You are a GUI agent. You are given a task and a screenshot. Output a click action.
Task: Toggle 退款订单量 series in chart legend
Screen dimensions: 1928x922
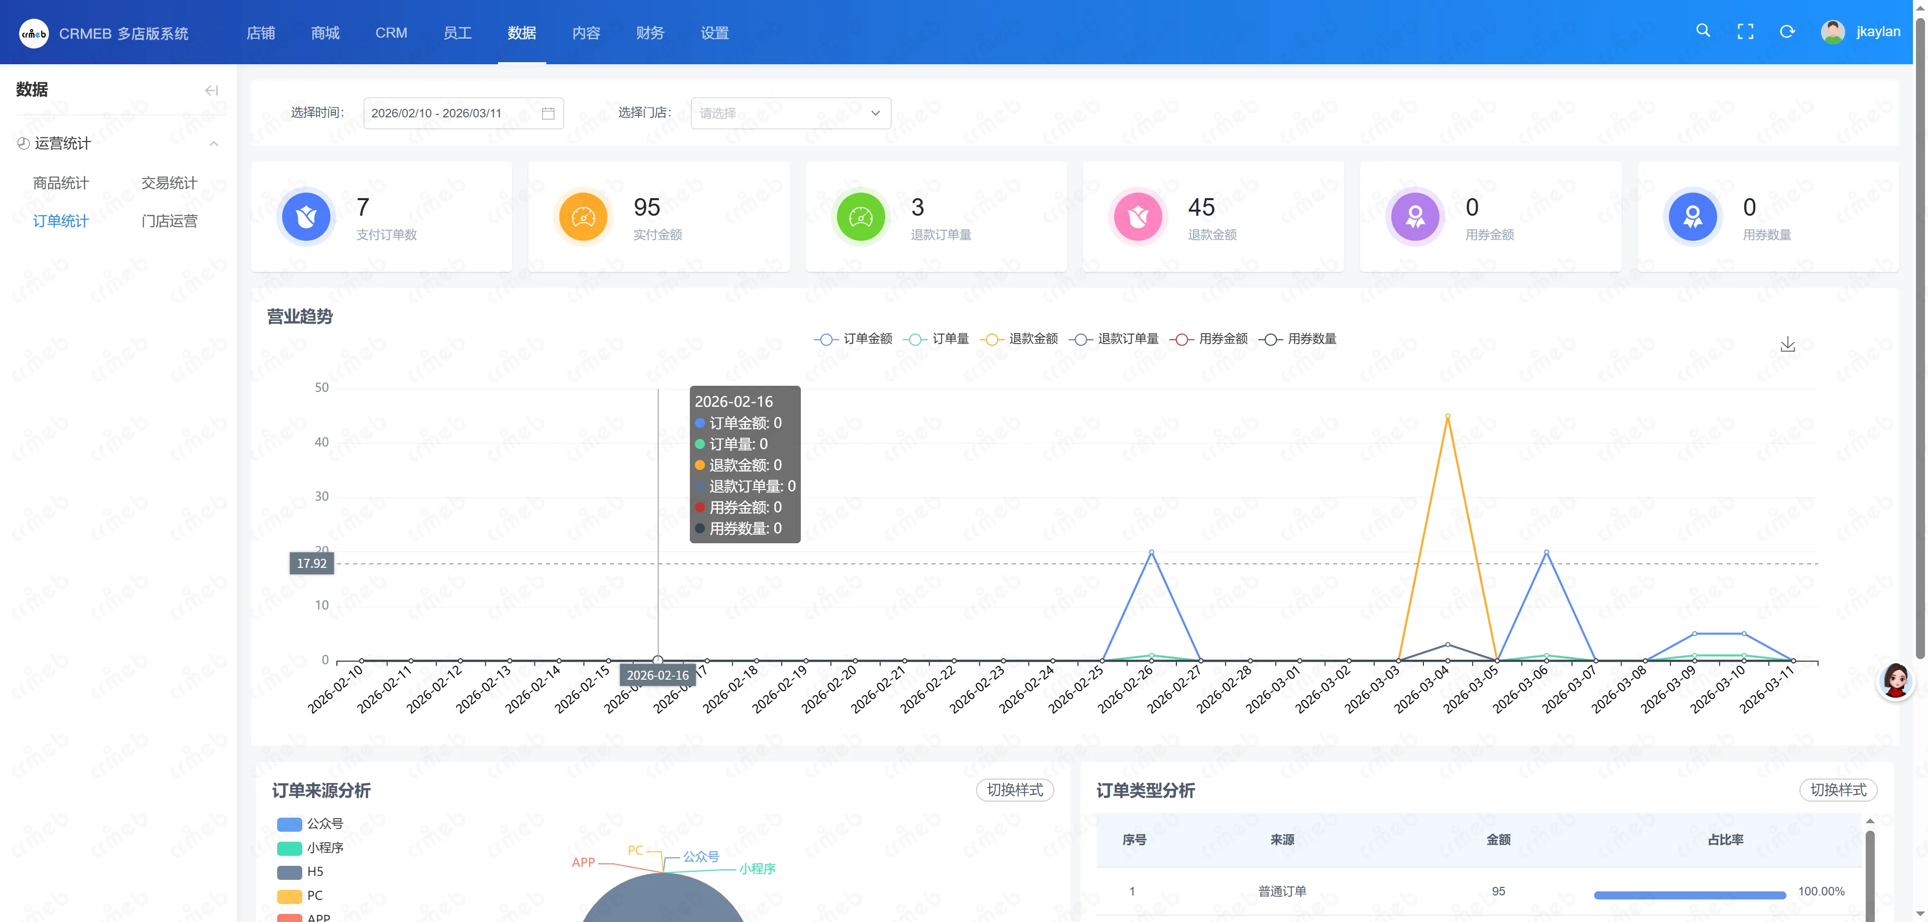tap(1114, 339)
